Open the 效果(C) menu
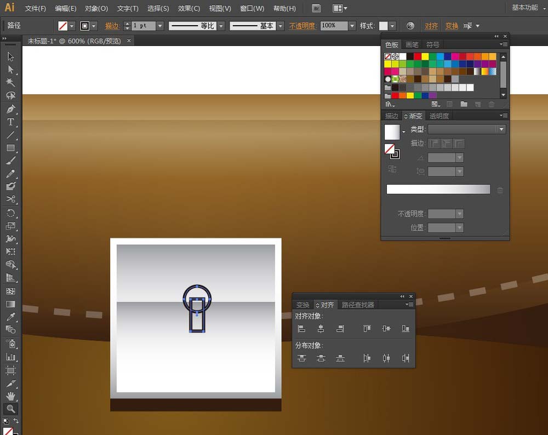The image size is (548, 435). pos(189,8)
